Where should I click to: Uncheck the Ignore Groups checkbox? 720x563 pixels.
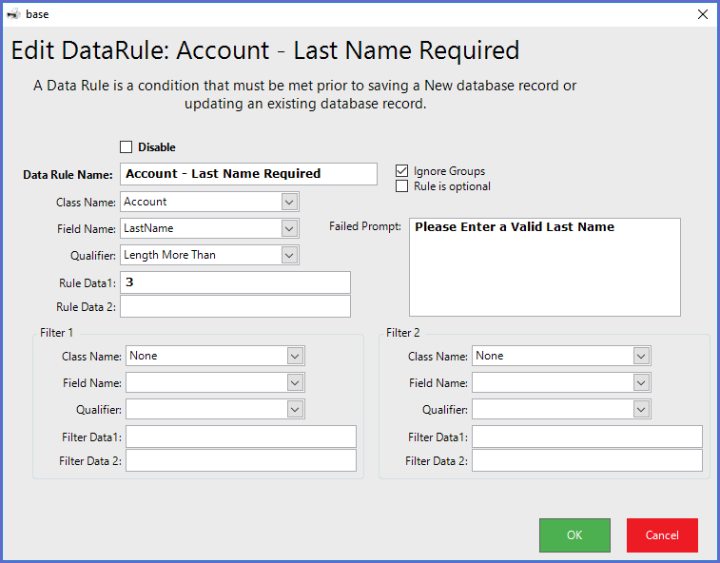[x=402, y=171]
